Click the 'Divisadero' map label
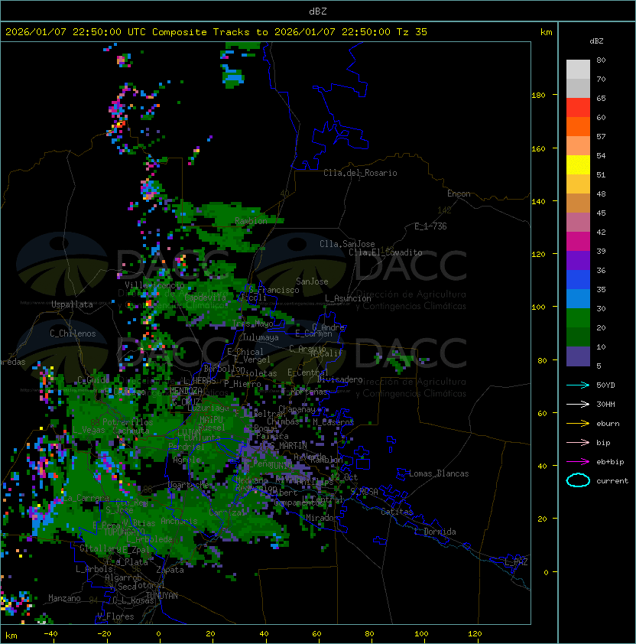Screen dimensions: 636x644 pos(339,379)
